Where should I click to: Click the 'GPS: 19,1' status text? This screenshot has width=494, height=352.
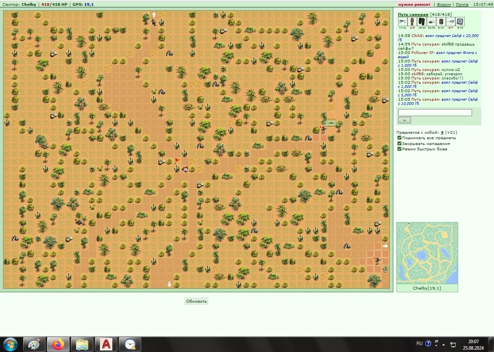[x=83, y=5]
